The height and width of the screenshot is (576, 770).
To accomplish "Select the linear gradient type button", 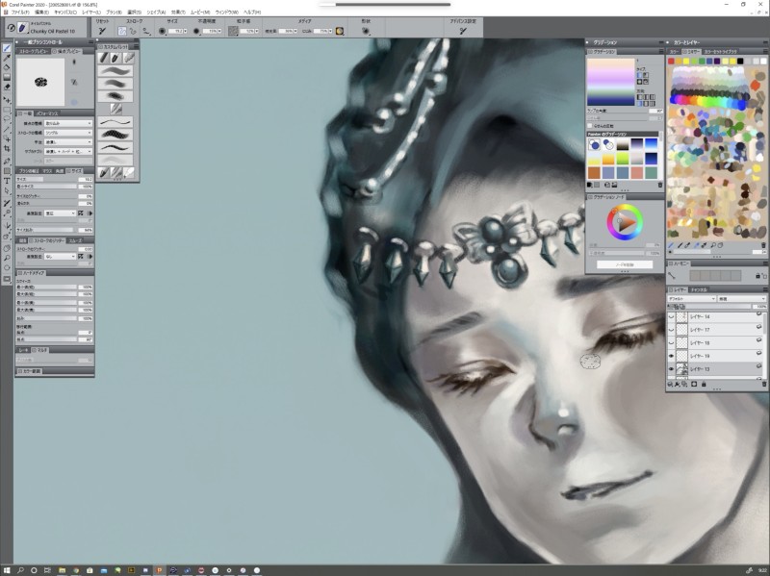I will coord(639,75).
